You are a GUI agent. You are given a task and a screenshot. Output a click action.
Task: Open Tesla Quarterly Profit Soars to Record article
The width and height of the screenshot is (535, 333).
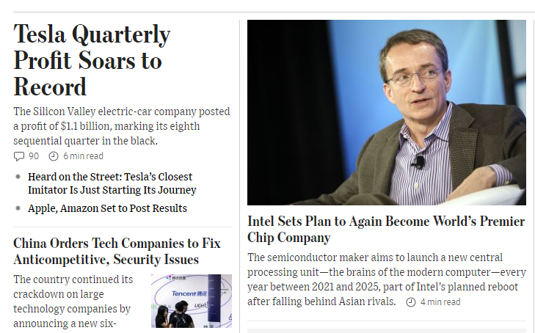coord(92,61)
